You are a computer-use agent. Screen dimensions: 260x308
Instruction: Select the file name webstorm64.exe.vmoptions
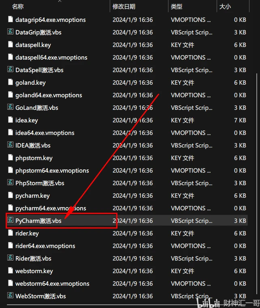52,284
